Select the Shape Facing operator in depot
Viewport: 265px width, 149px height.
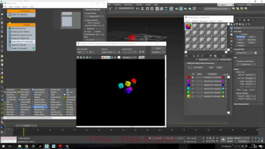pyautogui.click(x=54, y=102)
